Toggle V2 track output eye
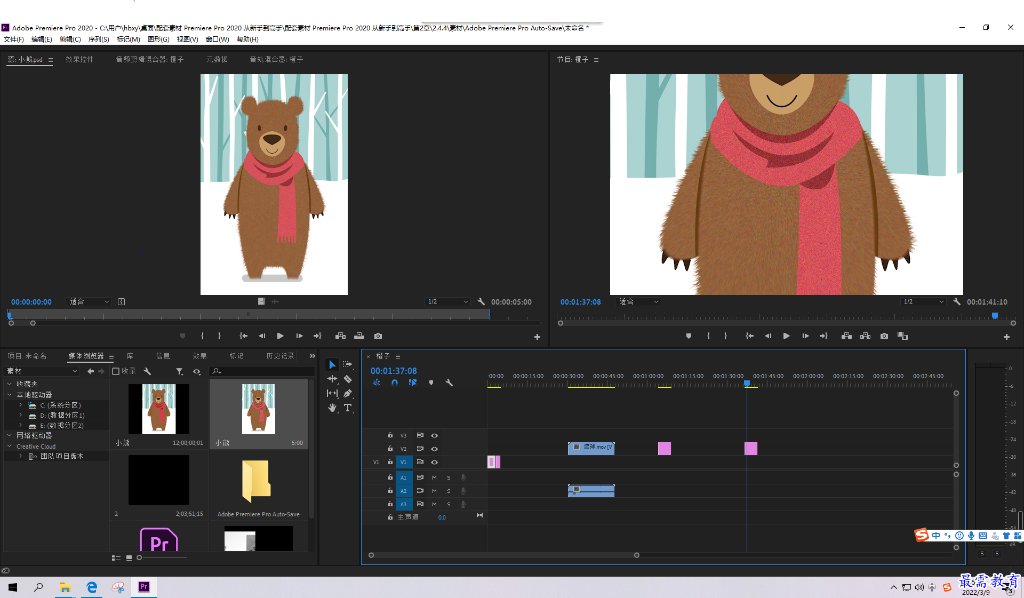This screenshot has height=598, width=1024. click(x=434, y=449)
